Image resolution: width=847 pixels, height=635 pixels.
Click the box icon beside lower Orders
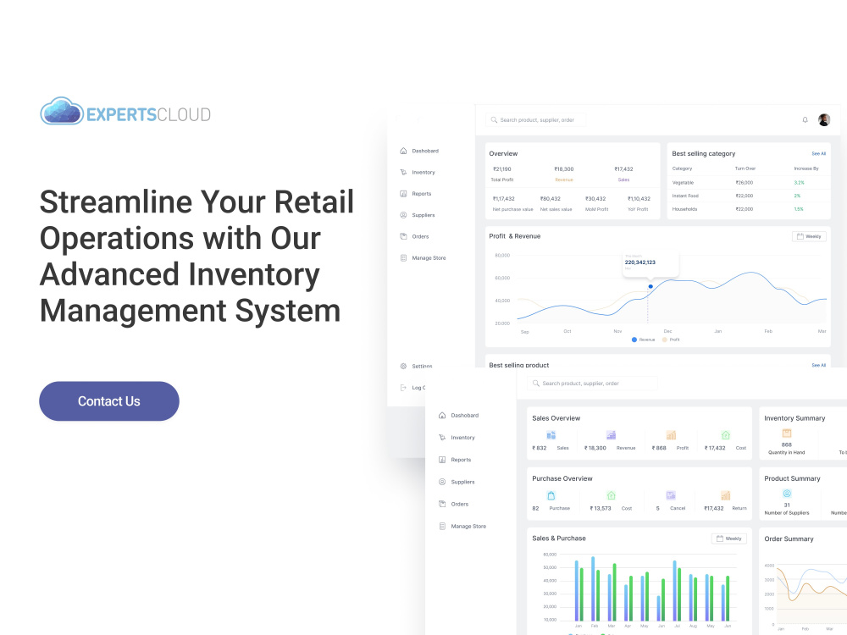[442, 504]
